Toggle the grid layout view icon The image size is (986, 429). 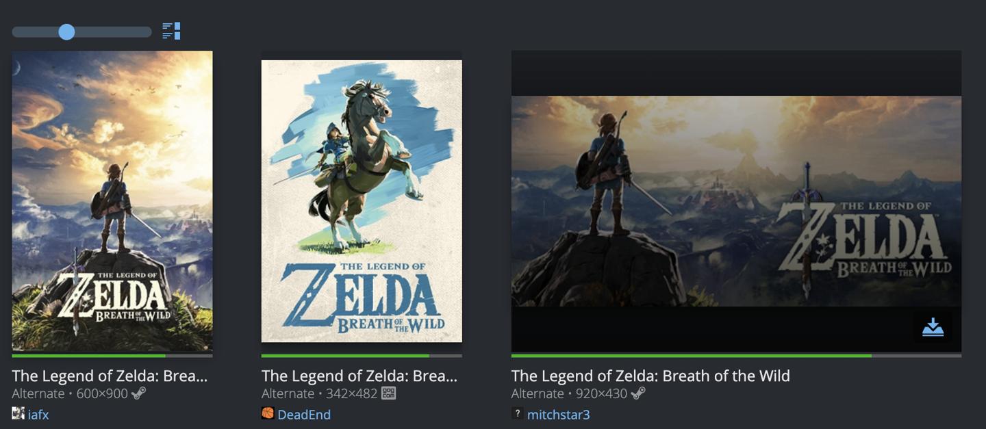[x=171, y=31]
